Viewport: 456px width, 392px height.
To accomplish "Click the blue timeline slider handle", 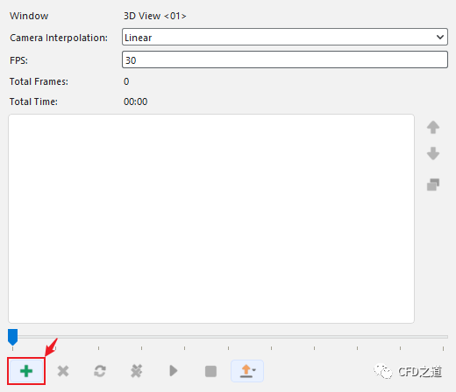I will (x=12, y=337).
